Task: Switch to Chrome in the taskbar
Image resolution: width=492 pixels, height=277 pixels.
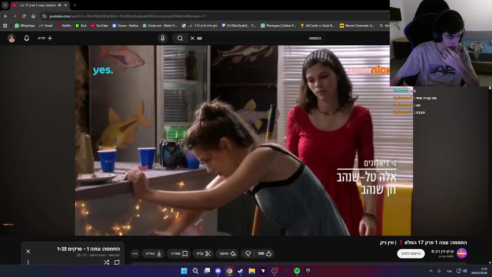Action: pyautogui.click(x=229, y=271)
